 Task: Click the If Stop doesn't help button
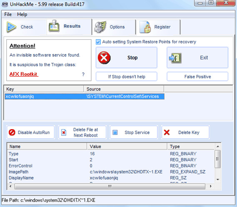[127, 77]
